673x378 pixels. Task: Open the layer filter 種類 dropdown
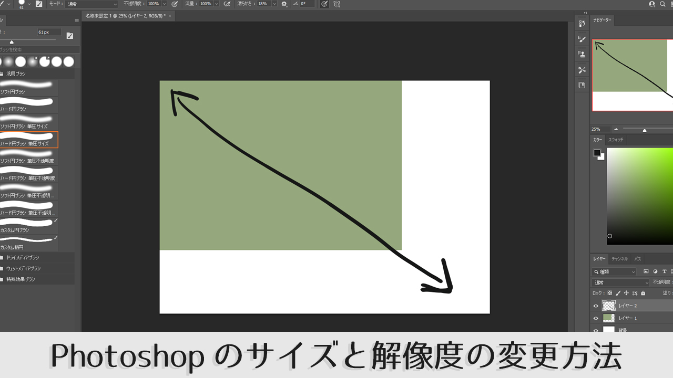614,272
